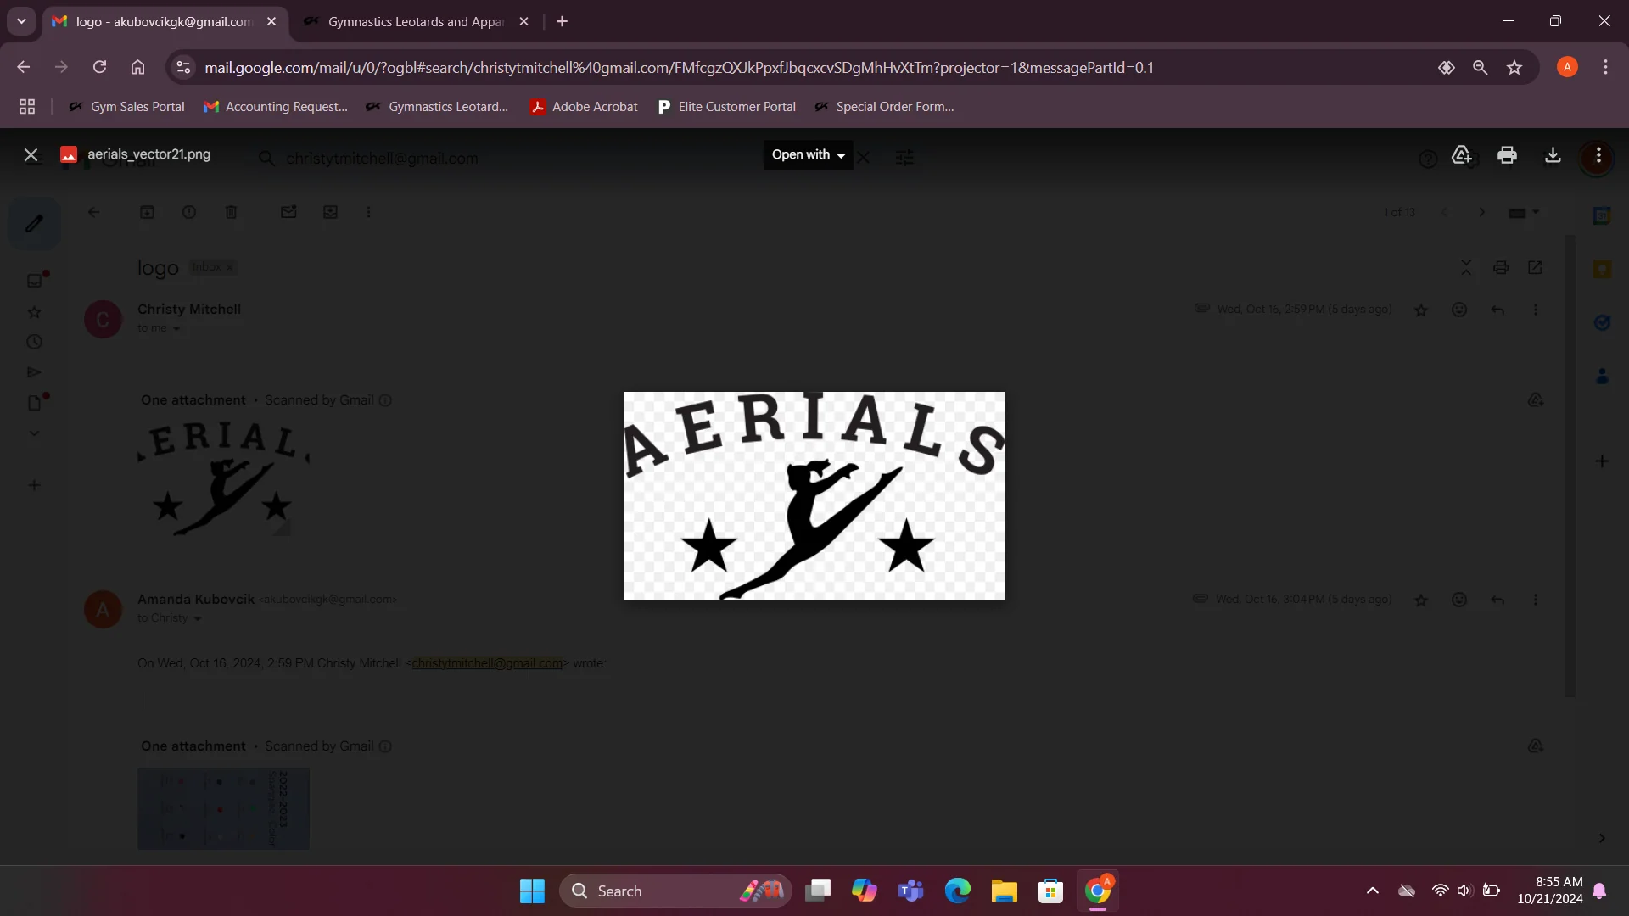
Task: Go forward in browser history
Action: click(x=61, y=67)
